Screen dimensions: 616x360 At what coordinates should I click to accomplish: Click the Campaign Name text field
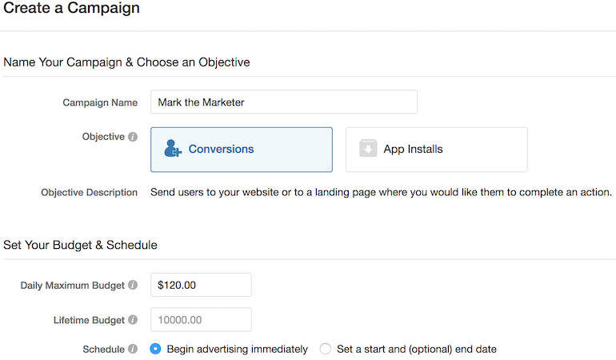click(x=284, y=102)
